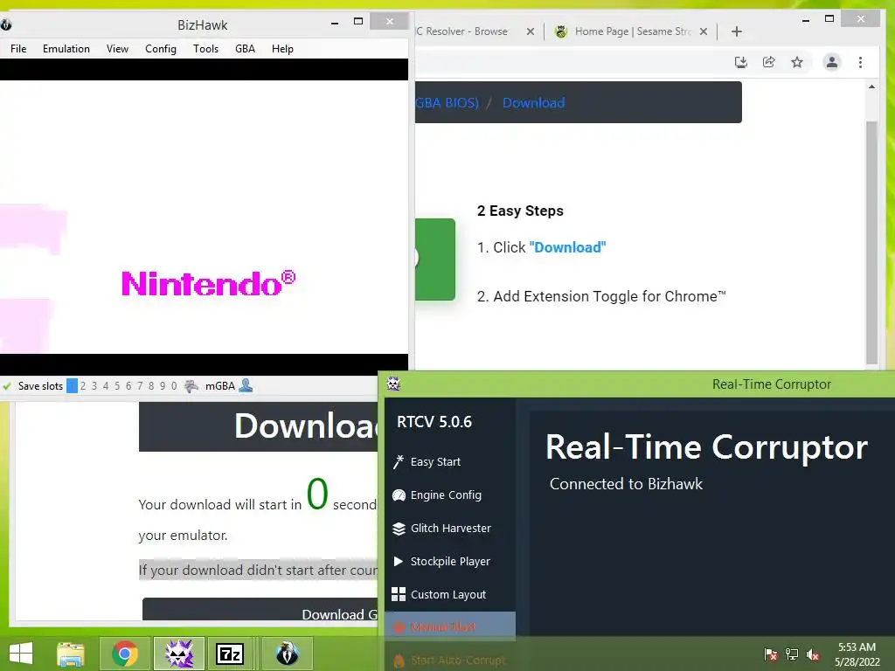Open Easy Start in RTCV
The image size is (895, 671).
click(x=435, y=461)
